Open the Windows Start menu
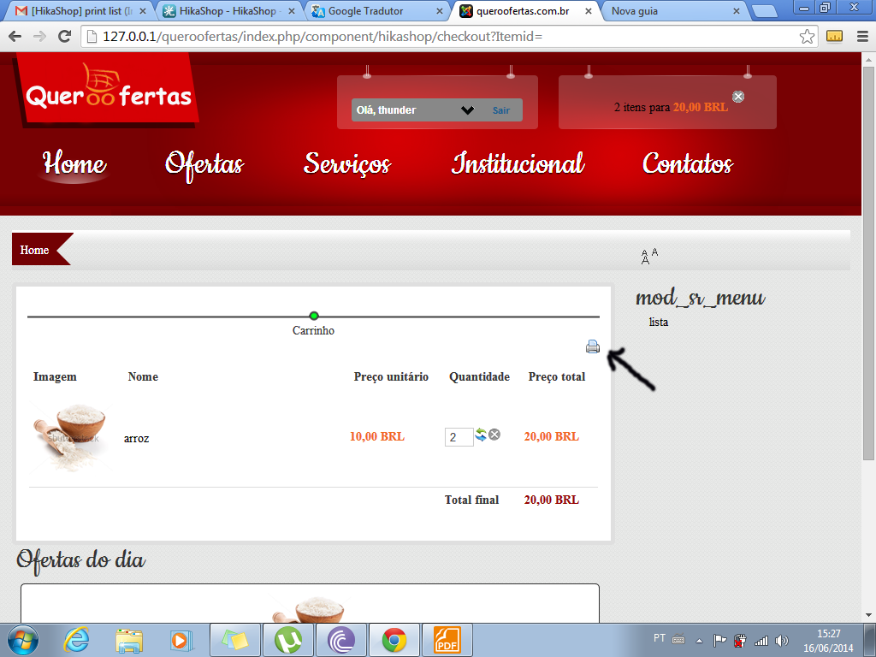Viewport: 876px width, 657px height. pos(23,640)
